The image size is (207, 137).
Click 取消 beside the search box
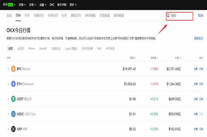(200, 15)
